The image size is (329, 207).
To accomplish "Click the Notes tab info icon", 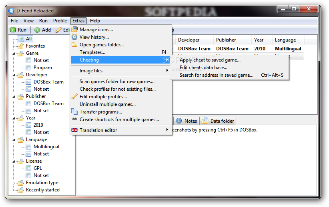I will click(x=179, y=121).
